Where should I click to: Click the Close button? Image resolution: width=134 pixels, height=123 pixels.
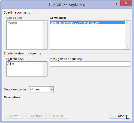[x=120, y=116]
